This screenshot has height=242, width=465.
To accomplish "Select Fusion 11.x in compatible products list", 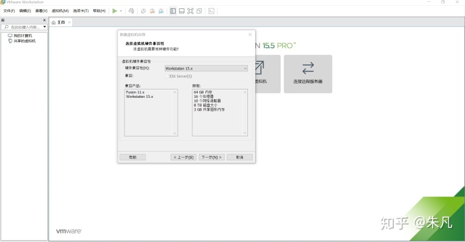I will [135, 92].
